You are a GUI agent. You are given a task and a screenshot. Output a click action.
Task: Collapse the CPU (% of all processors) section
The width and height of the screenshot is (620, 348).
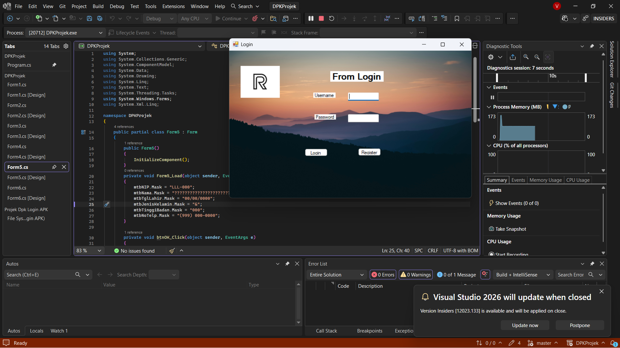click(489, 146)
